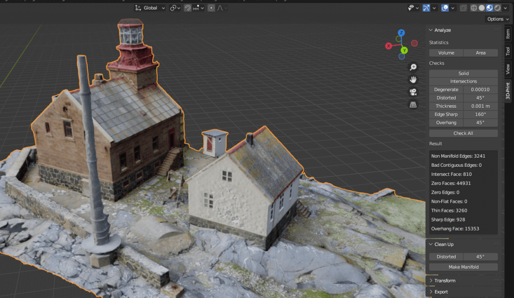Click the Make Manifold button
The image size is (514, 298).
(x=463, y=267)
